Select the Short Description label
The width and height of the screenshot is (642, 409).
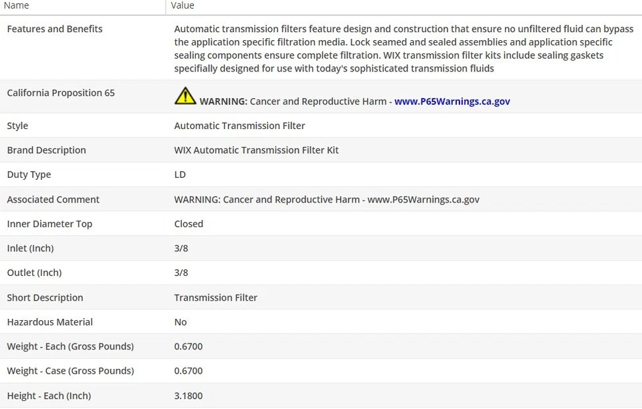pos(45,298)
